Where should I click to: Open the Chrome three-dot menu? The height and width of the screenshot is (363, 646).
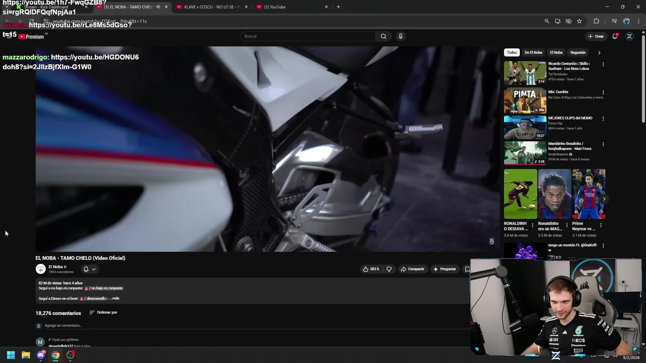(638, 21)
